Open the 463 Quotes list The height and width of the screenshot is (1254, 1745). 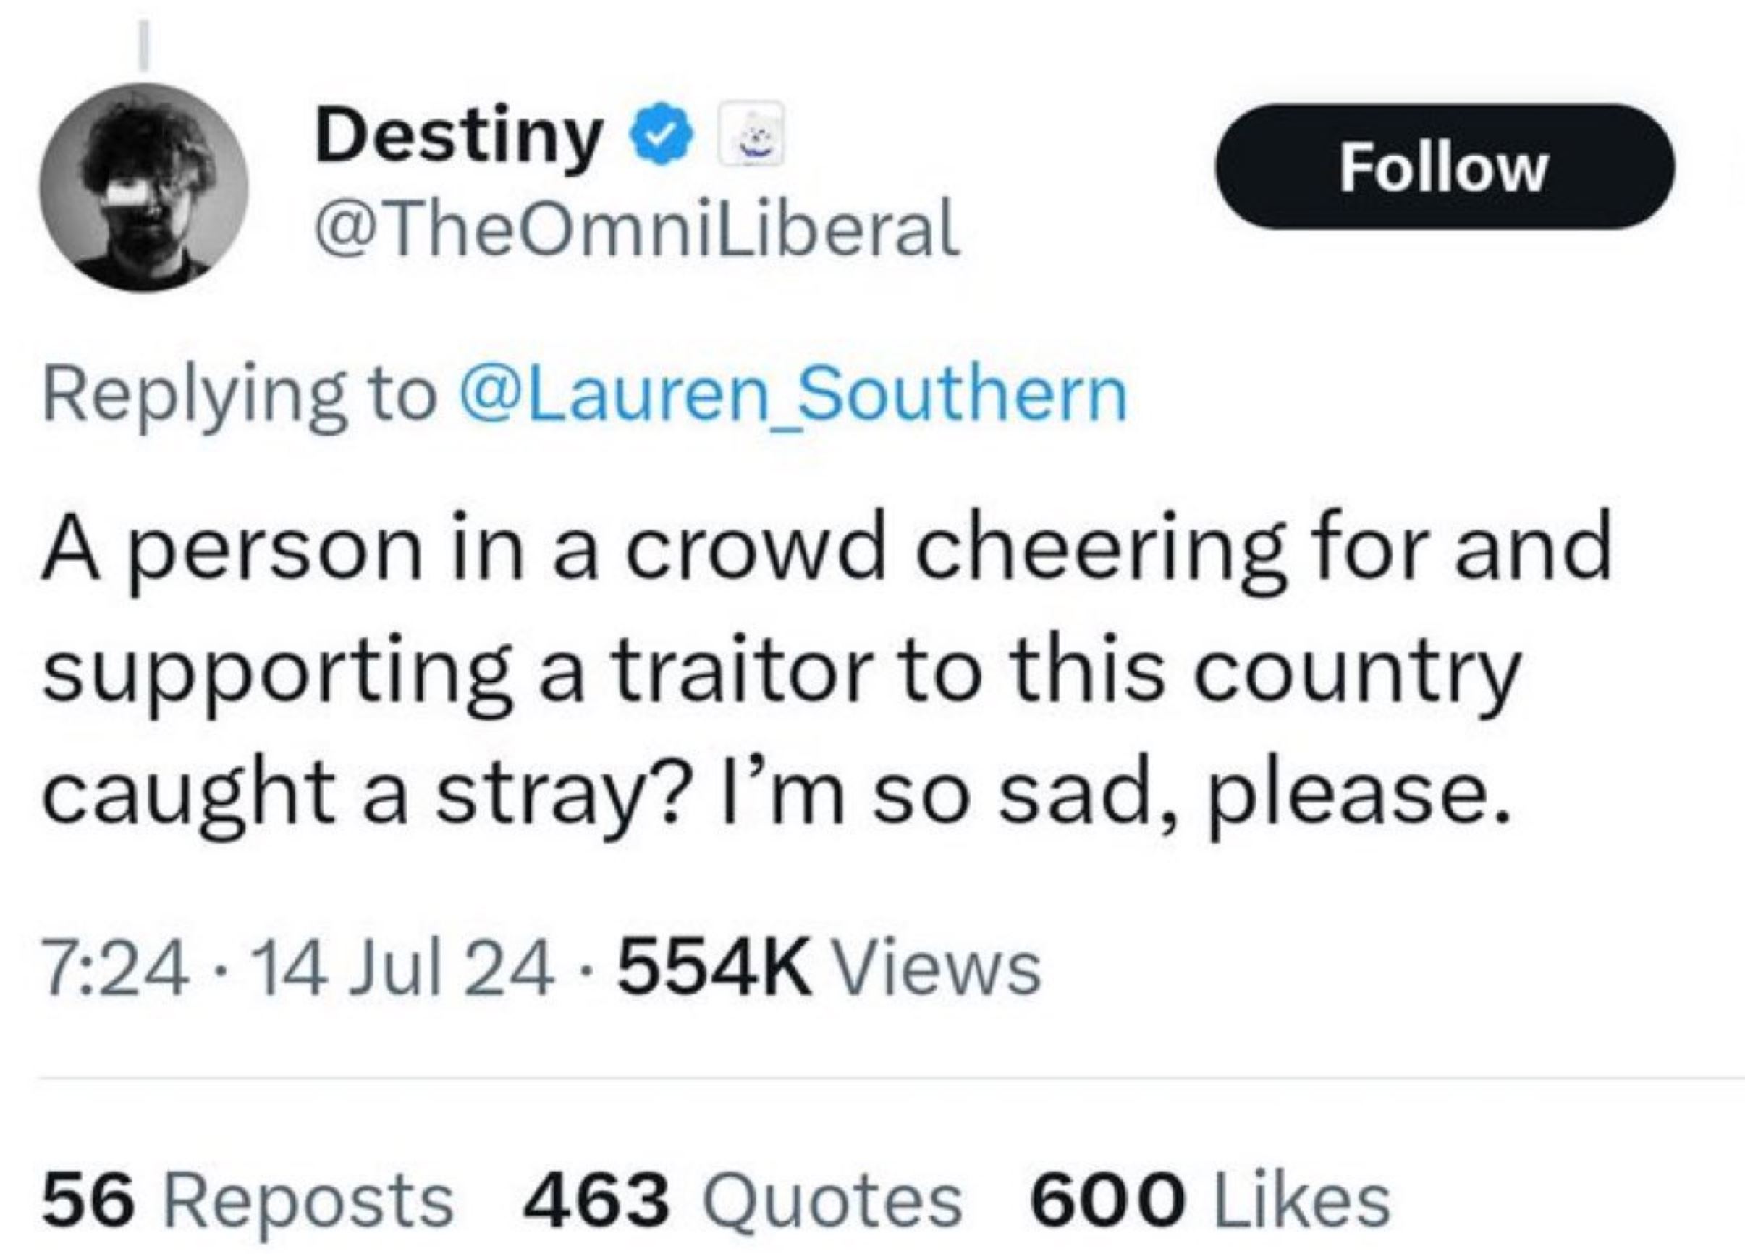click(x=742, y=1202)
